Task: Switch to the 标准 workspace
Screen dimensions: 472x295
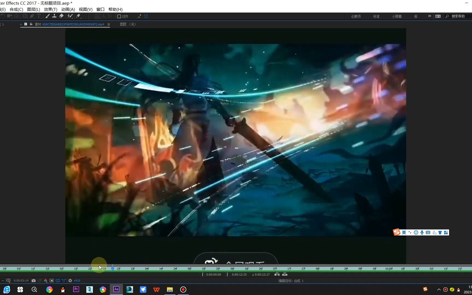Action: click(x=376, y=16)
